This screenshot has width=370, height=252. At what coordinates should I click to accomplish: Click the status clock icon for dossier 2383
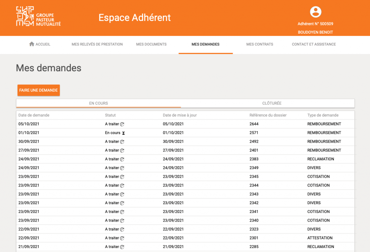[x=122, y=159]
